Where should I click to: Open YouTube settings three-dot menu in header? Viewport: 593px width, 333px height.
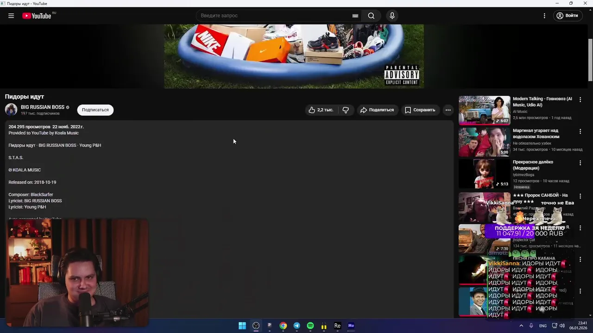[544, 16]
